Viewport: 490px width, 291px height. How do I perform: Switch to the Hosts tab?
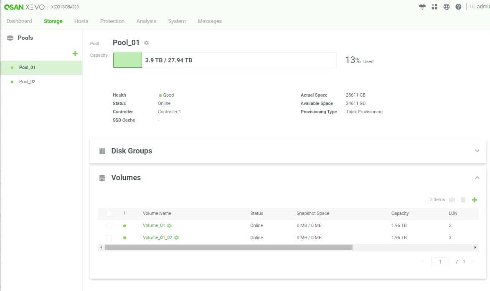pos(81,21)
